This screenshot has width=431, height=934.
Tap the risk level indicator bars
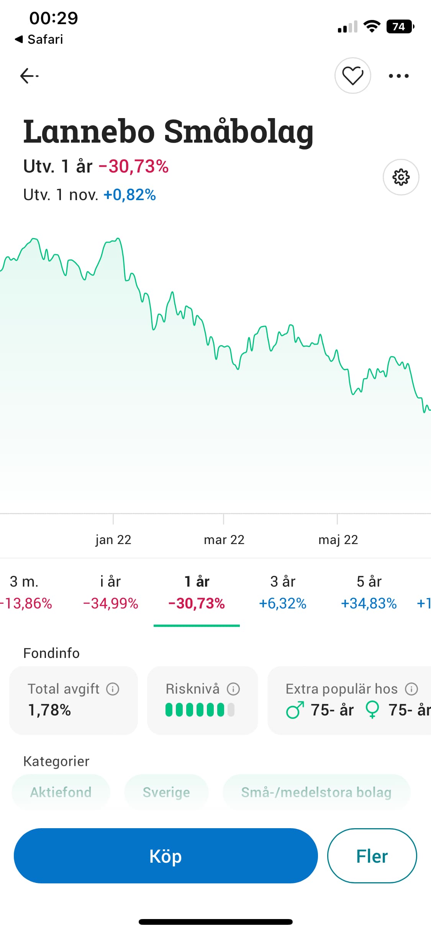[x=200, y=710]
